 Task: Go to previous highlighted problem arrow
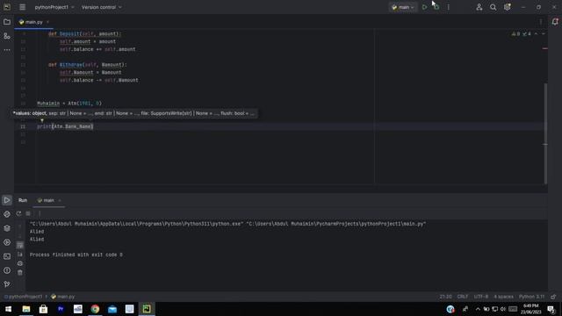coord(537,34)
